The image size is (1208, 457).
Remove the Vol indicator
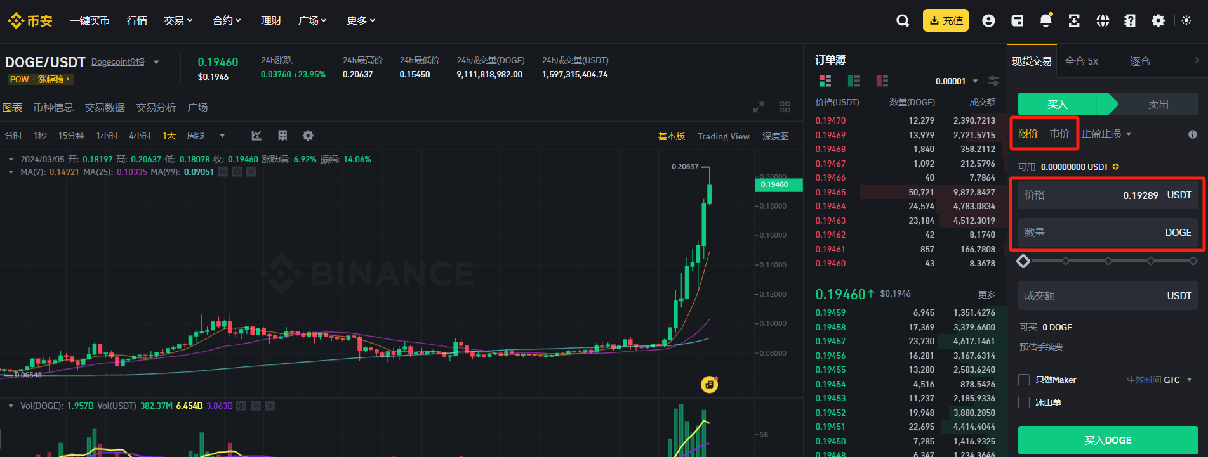pyautogui.click(x=270, y=406)
